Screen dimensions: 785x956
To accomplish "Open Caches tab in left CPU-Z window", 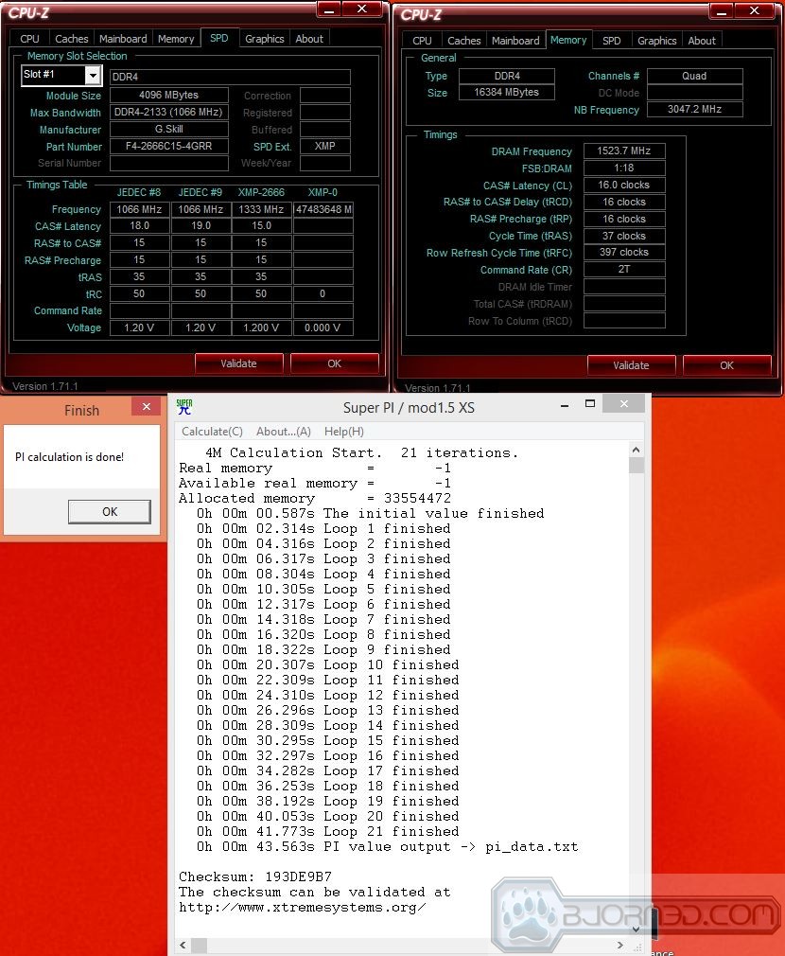I will 71,39.
